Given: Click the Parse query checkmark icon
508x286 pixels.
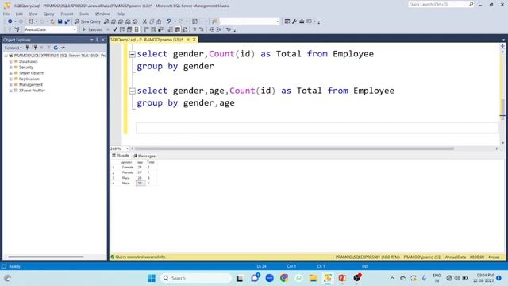Looking at the screenshot, I should click(x=115, y=29).
